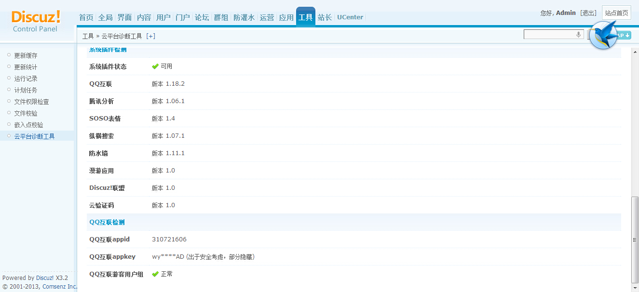This screenshot has width=639, height=292.
Task: Click the MAP button with down arrow
Action: (x=624, y=35)
